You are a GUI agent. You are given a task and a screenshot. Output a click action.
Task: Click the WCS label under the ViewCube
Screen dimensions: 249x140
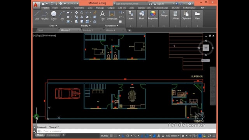(205, 61)
